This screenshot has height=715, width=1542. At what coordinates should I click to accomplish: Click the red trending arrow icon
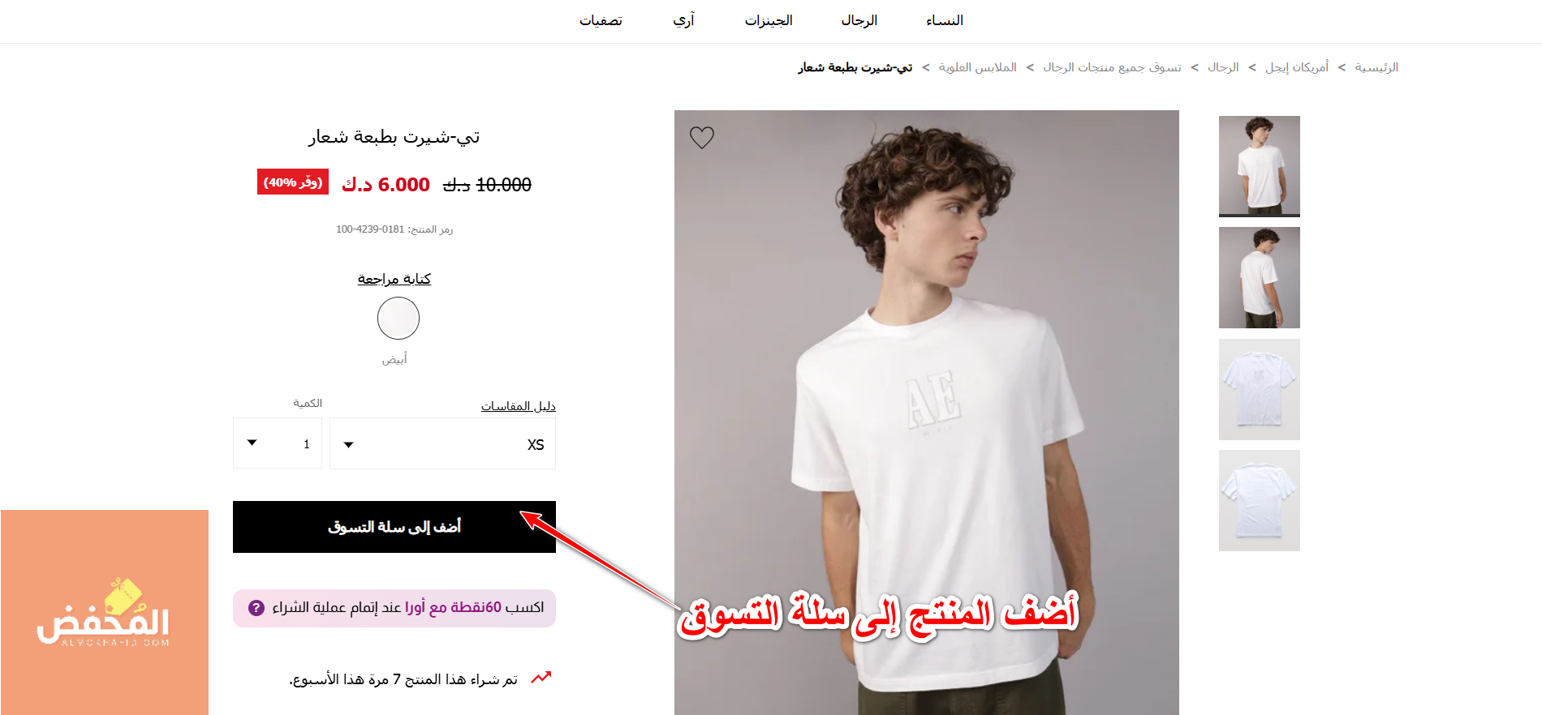click(x=541, y=678)
